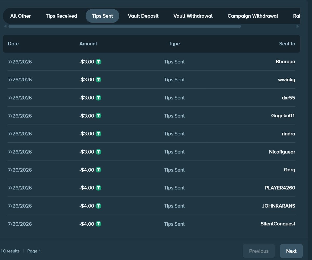Open the Campaign Withdrawal tab
This screenshot has width=312, height=260.
253,16
